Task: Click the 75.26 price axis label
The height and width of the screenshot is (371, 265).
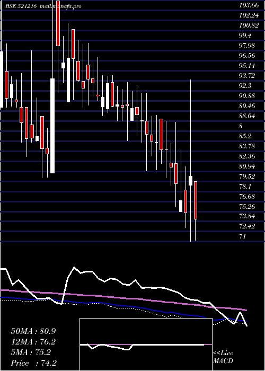Action: (248, 206)
